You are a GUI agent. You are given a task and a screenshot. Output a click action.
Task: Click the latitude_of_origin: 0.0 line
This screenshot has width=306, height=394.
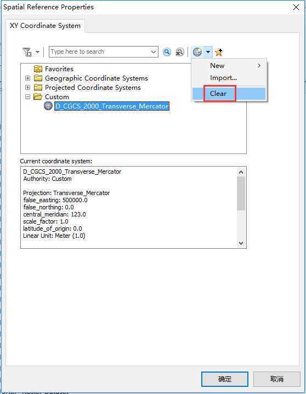52,229
